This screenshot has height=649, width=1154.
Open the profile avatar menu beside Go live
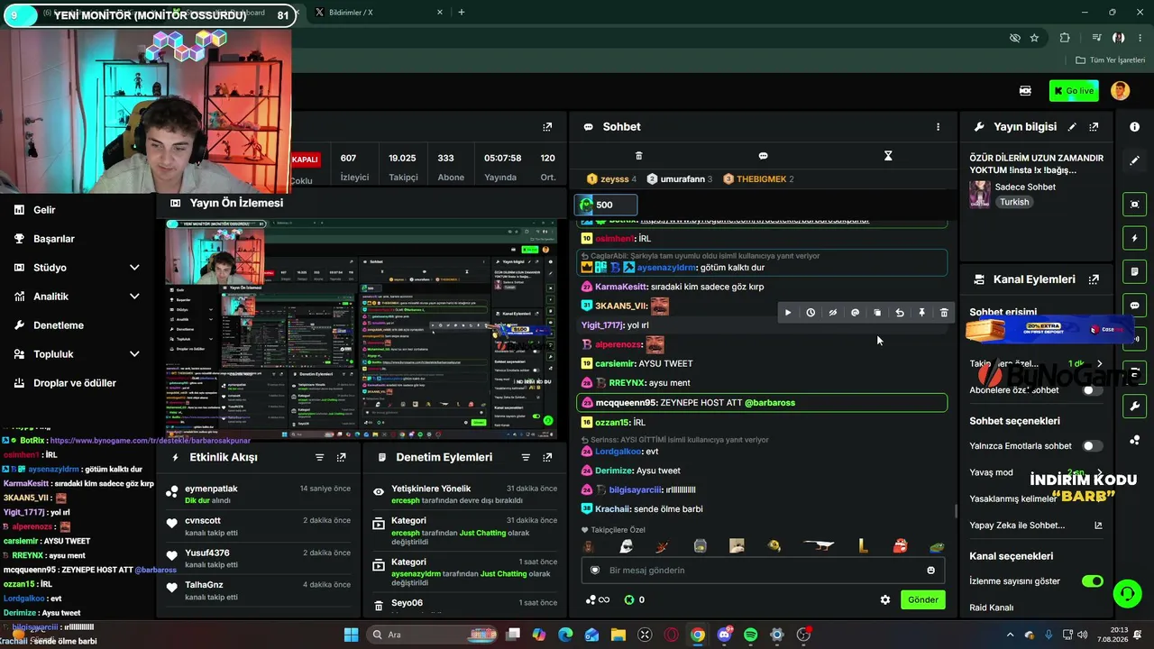[1120, 91]
